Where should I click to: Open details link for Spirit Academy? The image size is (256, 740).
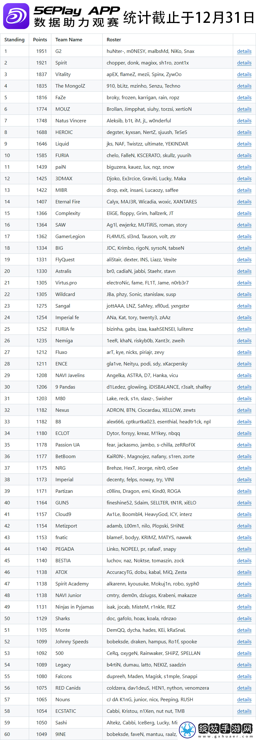point(244,584)
